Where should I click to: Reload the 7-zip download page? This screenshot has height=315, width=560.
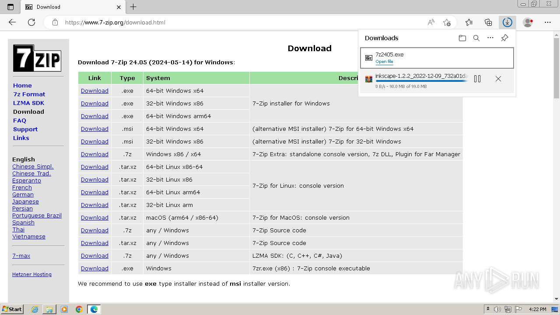pos(31,22)
